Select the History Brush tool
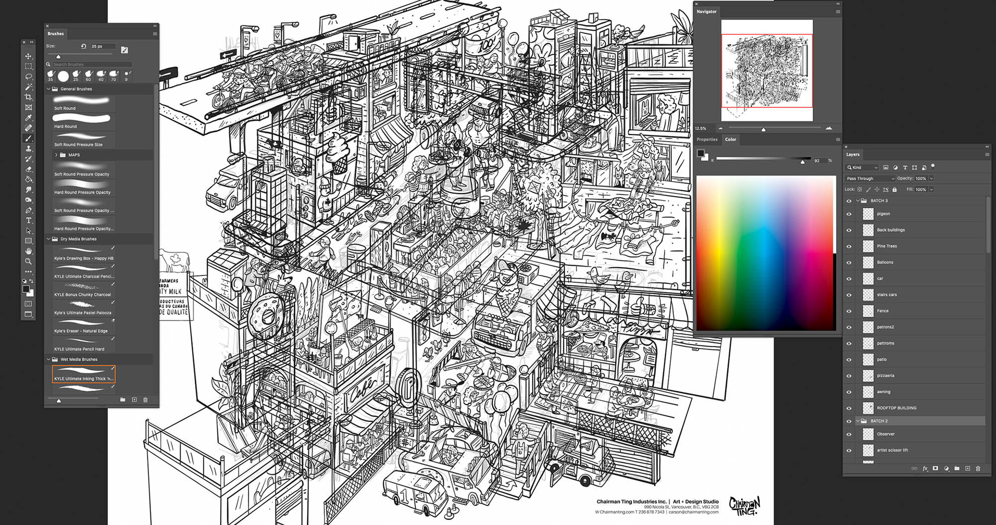The image size is (996, 525). 29,159
